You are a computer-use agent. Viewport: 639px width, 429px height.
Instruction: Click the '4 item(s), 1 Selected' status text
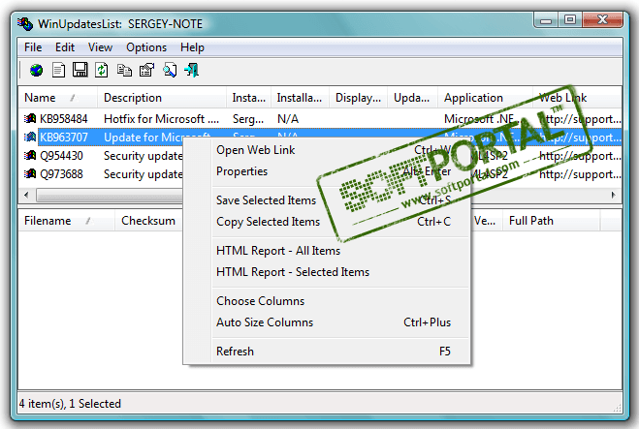[70, 404]
